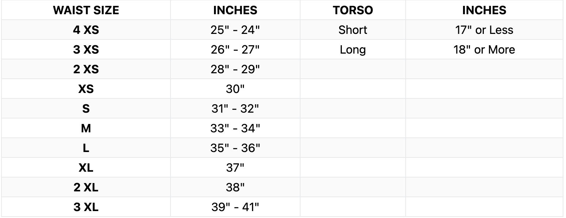566x218 pixels.
Task: Click the 3 XL size label
Action: [86, 207]
